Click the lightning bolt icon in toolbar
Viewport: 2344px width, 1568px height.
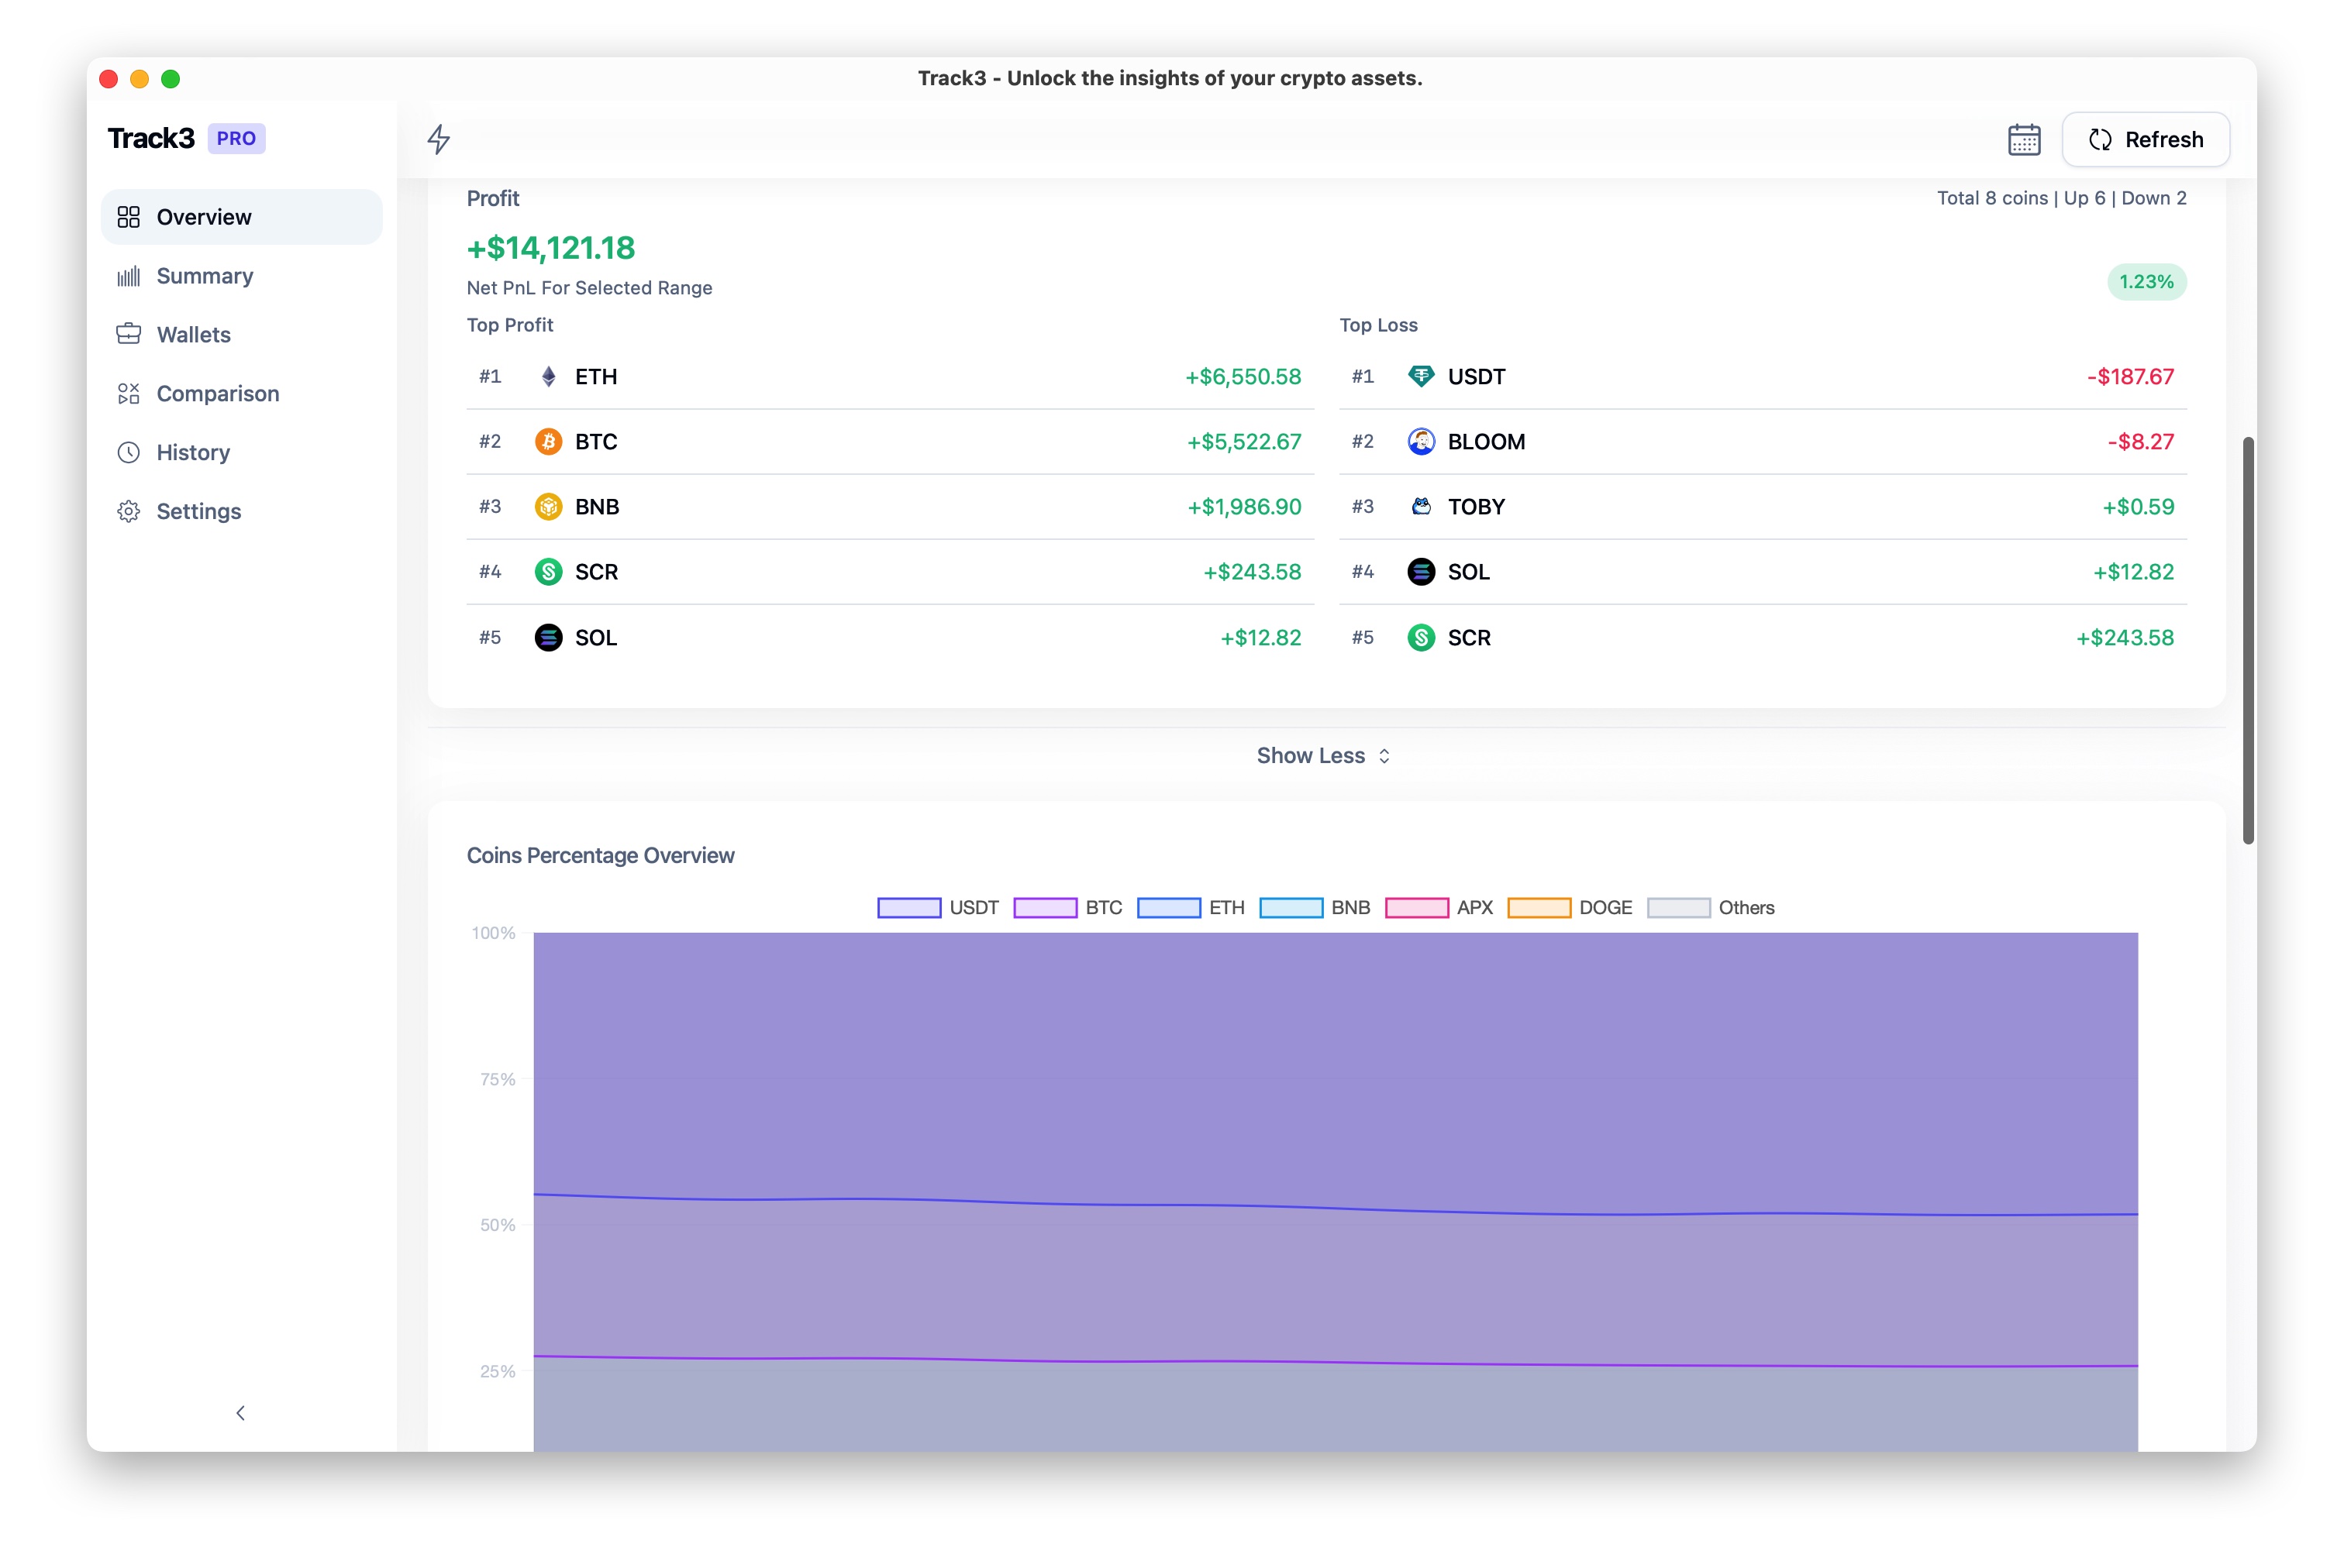tap(438, 140)
